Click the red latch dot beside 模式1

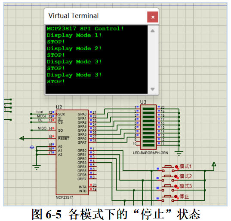176,167
